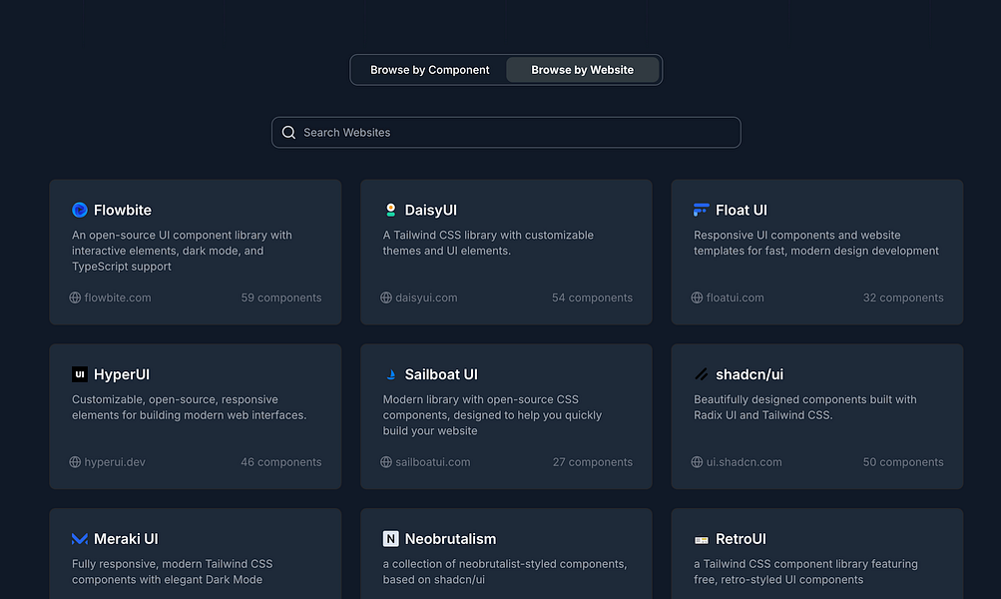Screen dimensions: 1001x599
Task: Open the Neobrutalism card title
Action: tap(450, 539)
